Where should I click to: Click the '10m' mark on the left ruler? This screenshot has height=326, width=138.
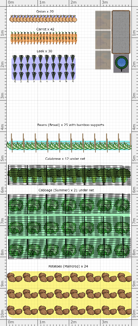click(2, 314)
